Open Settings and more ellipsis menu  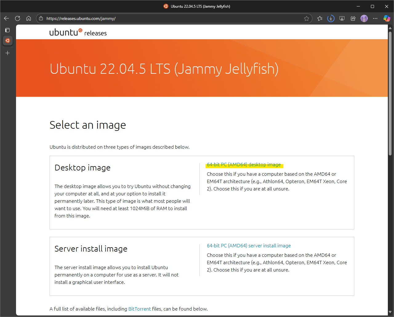(375, 18)
